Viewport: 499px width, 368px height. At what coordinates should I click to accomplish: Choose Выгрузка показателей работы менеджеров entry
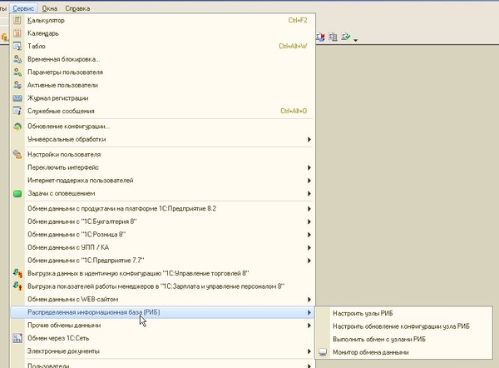pos(162,286)
